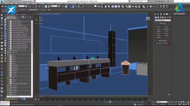This screenshot has height=106, width=190.
Task: Click the Cylinder primitive button
Action: [159, 32]
